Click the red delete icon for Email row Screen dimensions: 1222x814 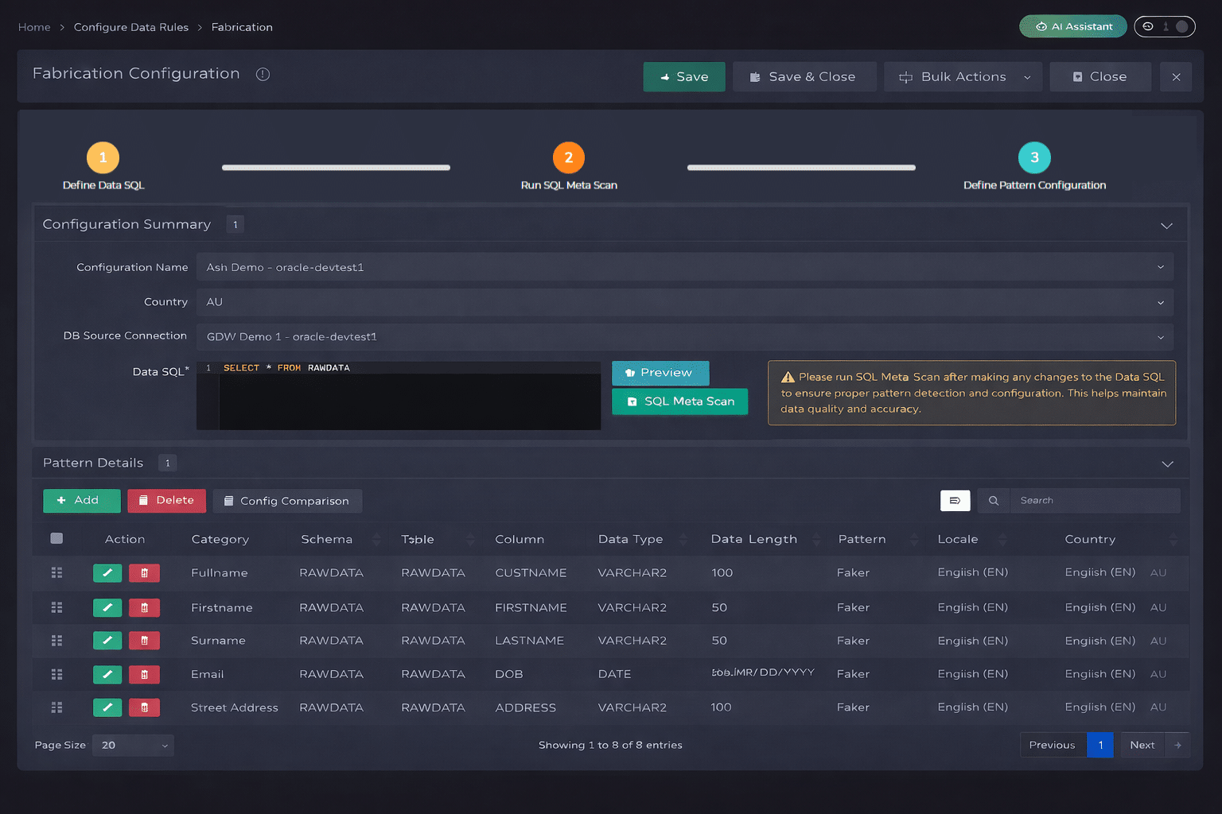(144, 674)
